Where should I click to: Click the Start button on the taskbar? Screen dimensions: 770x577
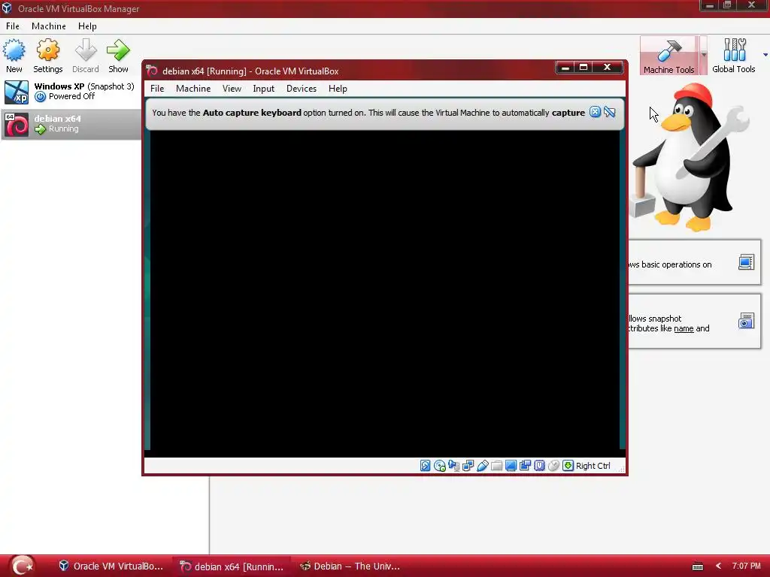[x=22, y=566]
